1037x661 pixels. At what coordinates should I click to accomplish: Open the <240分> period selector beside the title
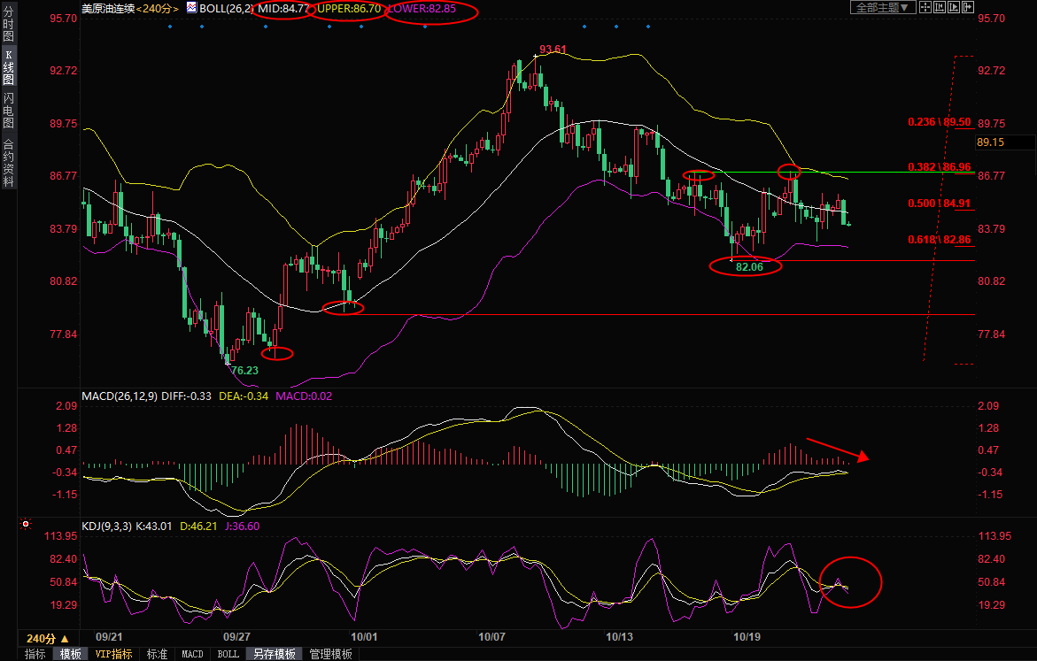158,7
